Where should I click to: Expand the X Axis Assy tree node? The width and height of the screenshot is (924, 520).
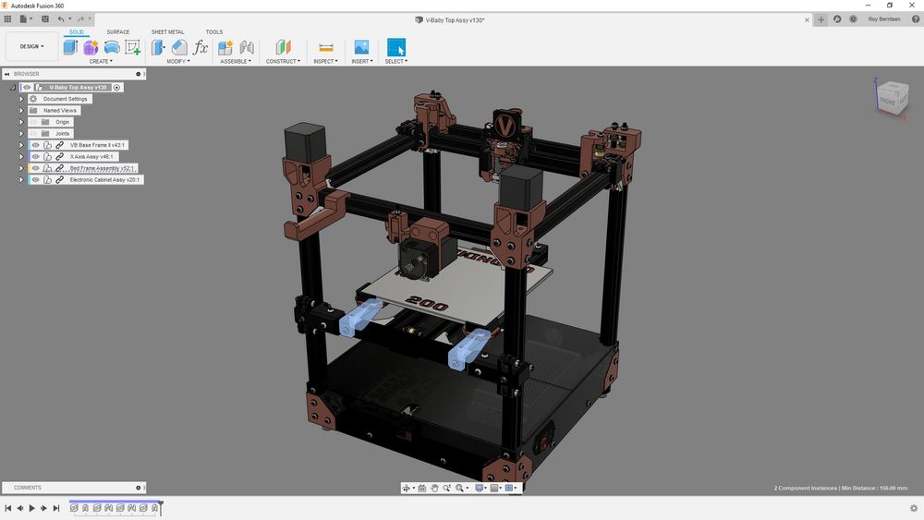(21, 157)
